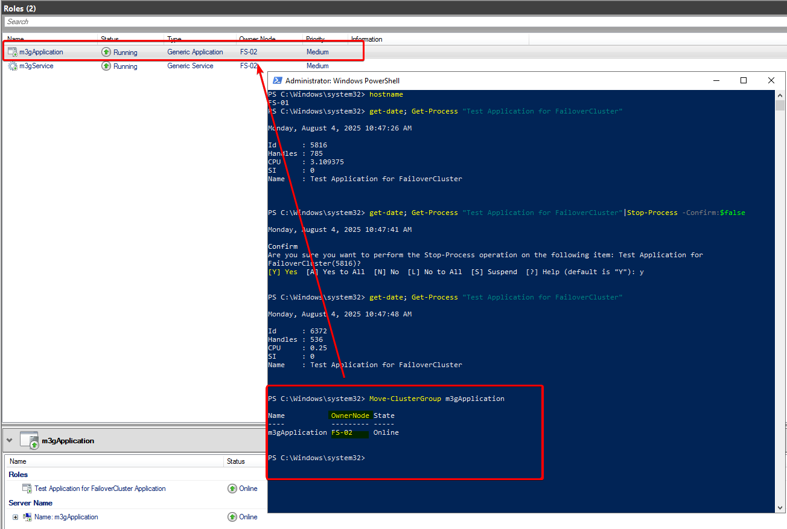The image size is (787, 529).
Task: Click the Generic Application type cell
Action: (x=196, y=52)
